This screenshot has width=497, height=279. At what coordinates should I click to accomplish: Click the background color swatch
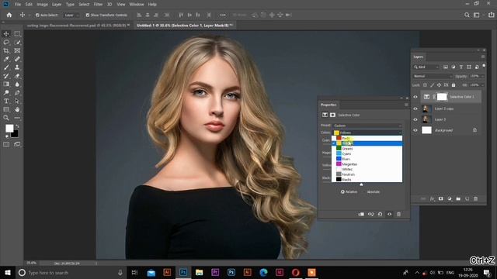click(15, 134)
